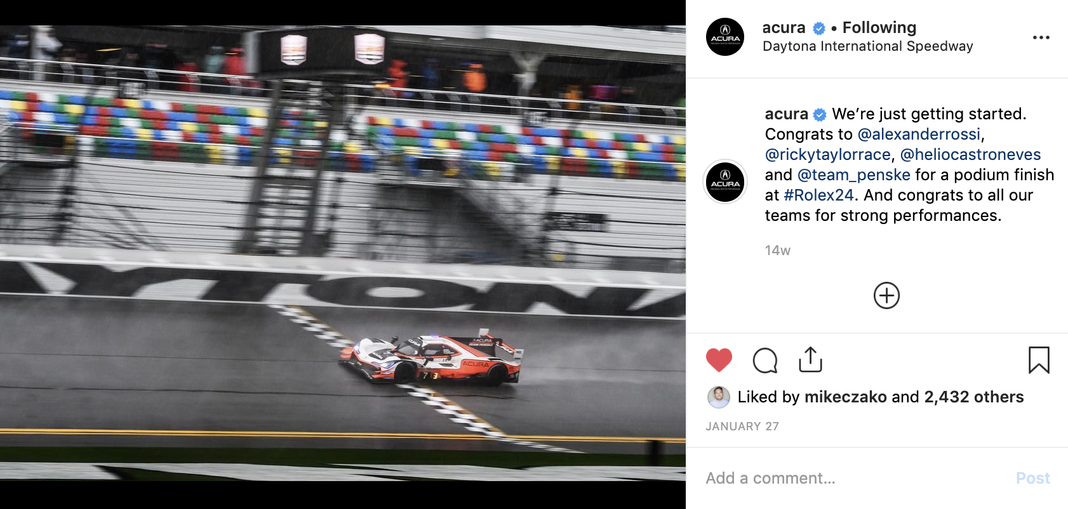The width and height of the screenshot is (1068, 509).
Task: Open the acura username in the header
Action: [784, 28]
